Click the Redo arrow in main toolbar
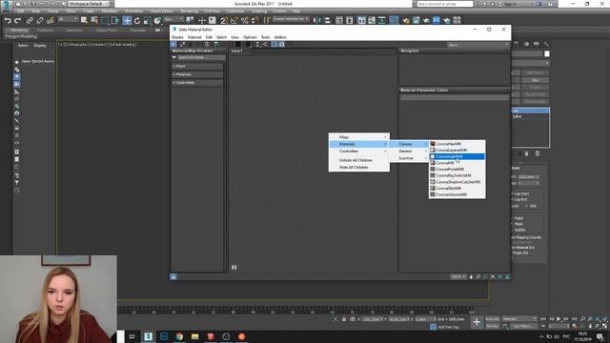Image resolution: width=610 pixels, height=343 pixels. 17,20
